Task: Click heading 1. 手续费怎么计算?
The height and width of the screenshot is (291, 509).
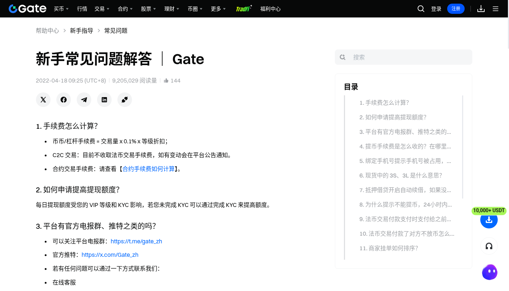Action: pos(67,126)
